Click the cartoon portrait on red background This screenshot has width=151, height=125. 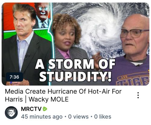tap(43, 15)
